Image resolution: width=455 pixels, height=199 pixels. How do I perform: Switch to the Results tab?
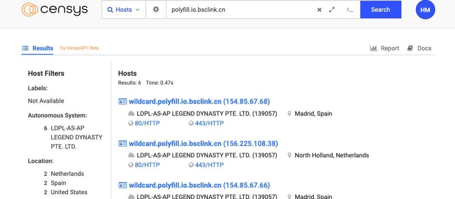[37, 48]
